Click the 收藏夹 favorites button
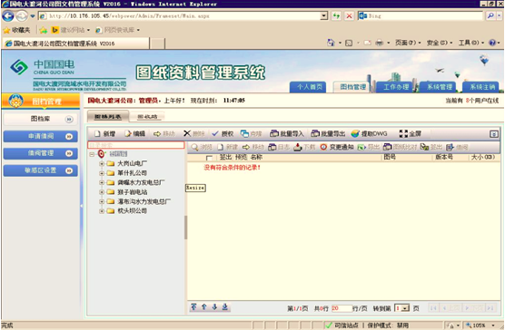 (16, 30)
